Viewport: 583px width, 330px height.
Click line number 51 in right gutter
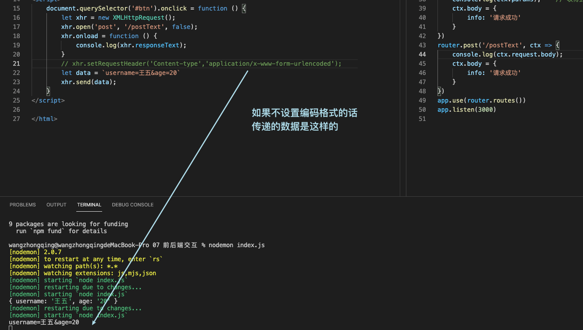coord(422,119)
